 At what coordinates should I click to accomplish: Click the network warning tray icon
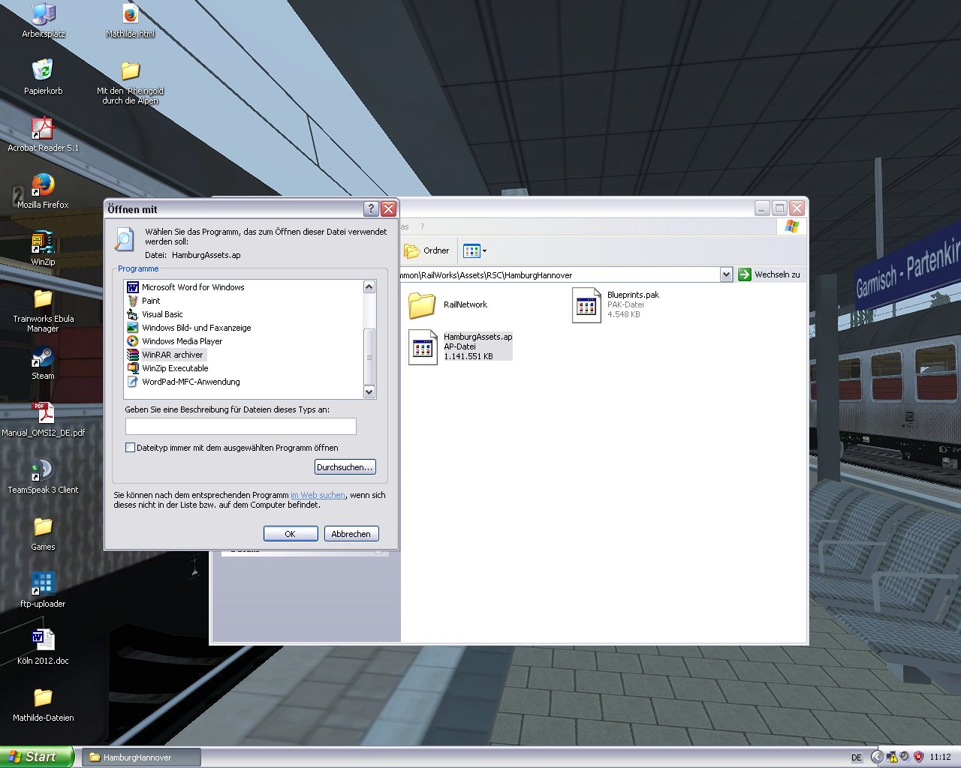pyautogui.click(x=892, y=757)
